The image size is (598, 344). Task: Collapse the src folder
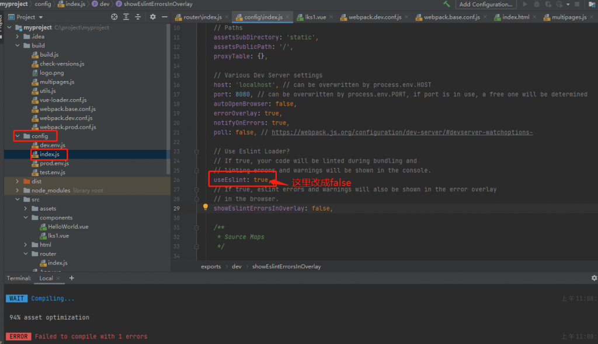[18, 199]
